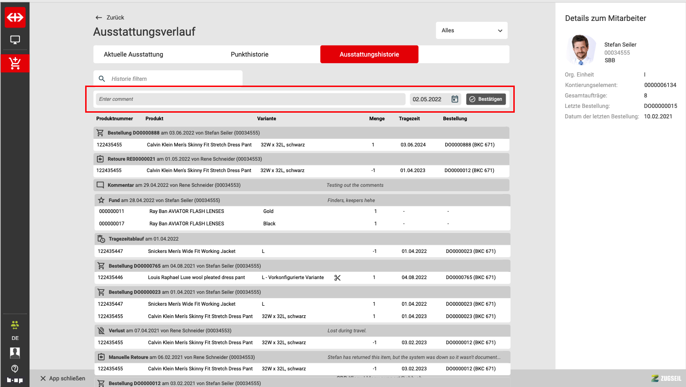Change the language via DE selector
Viewport: 686px width, 387px height.
(15, 338)
